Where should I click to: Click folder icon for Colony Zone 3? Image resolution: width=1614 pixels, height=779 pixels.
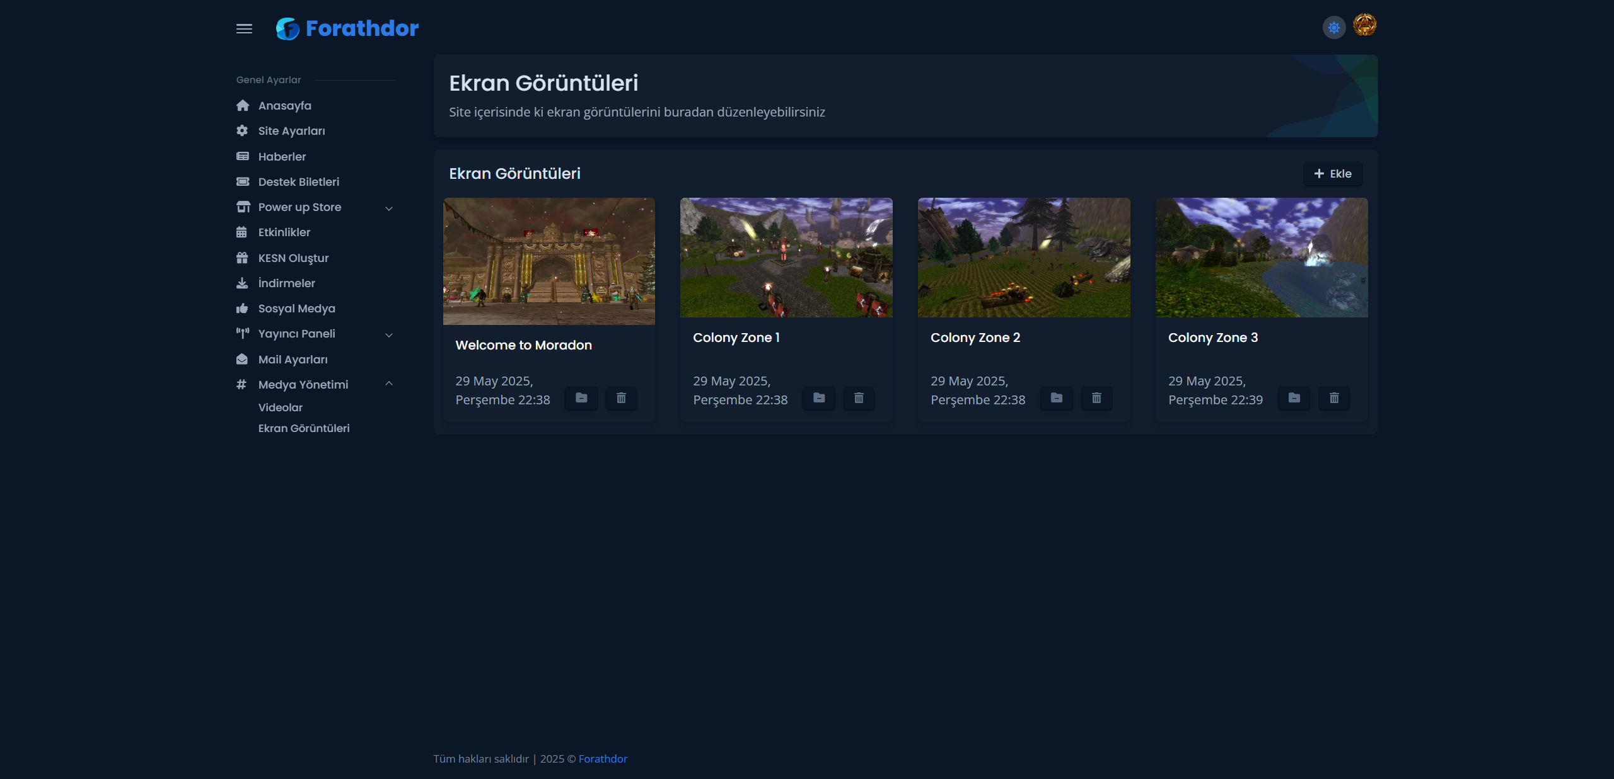point(1294,398)
